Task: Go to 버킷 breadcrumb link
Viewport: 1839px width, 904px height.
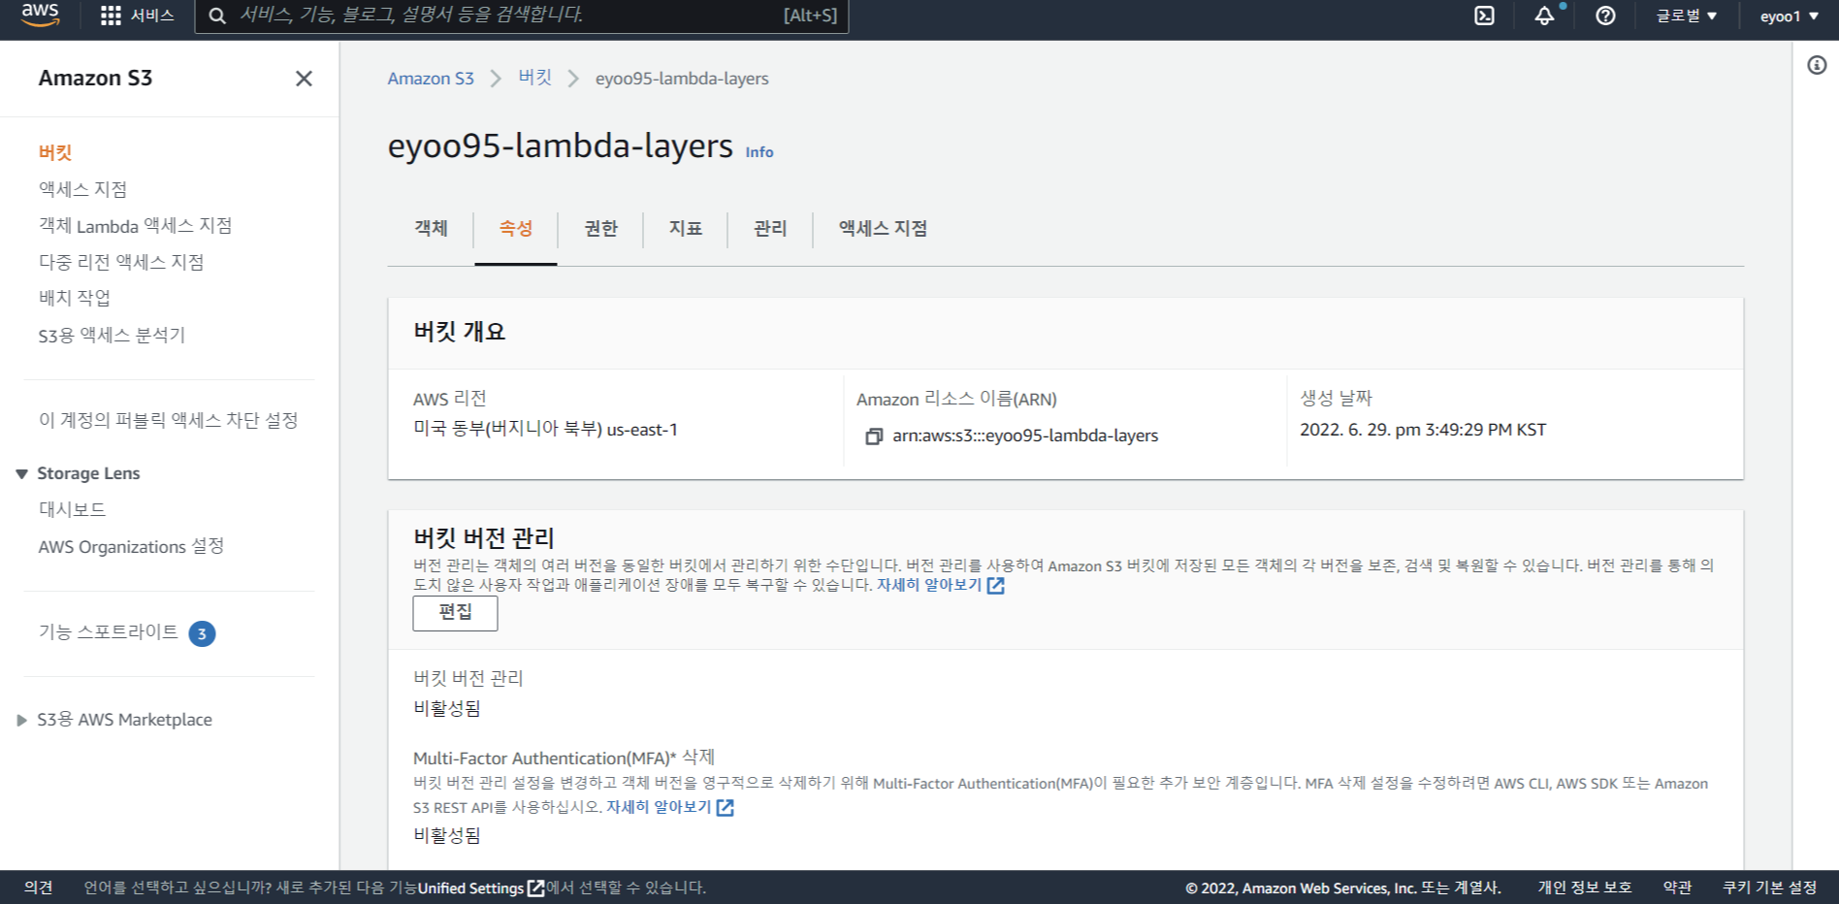Action: [534, 78]
